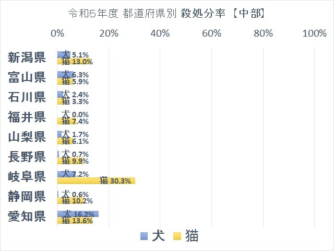Select the 愛知県 cat bar 13.6%

click(75, 221)
